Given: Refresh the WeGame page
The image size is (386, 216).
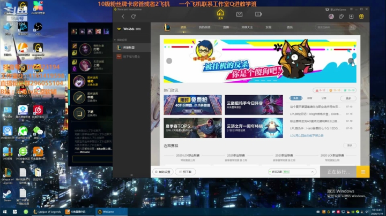Looking at the screenshot, I should [x=133, y=17].
